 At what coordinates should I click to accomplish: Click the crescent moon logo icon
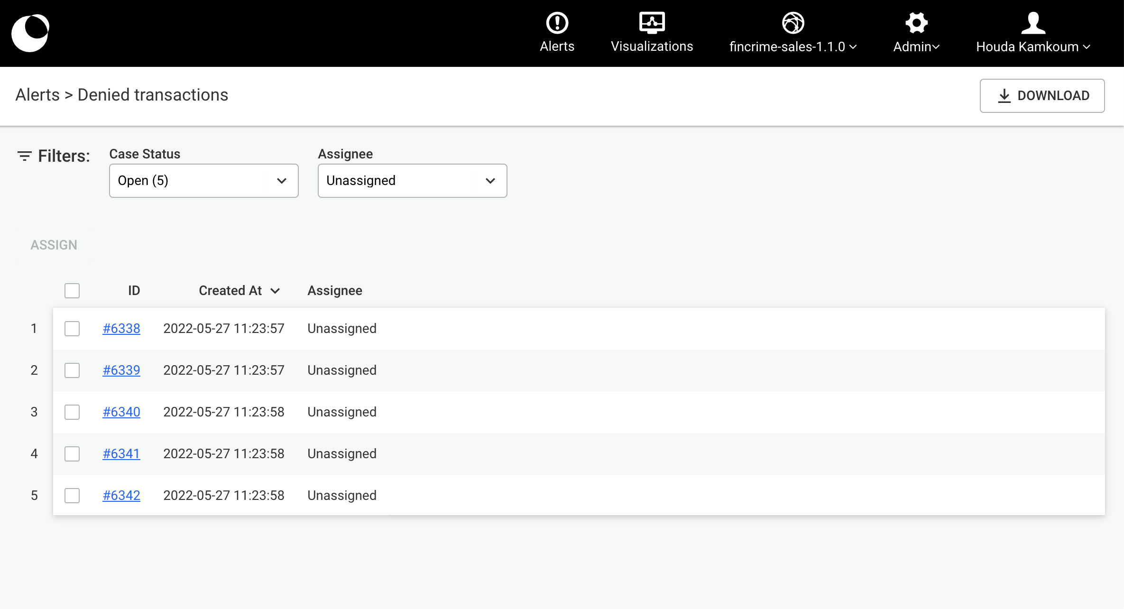pos(30,33)
